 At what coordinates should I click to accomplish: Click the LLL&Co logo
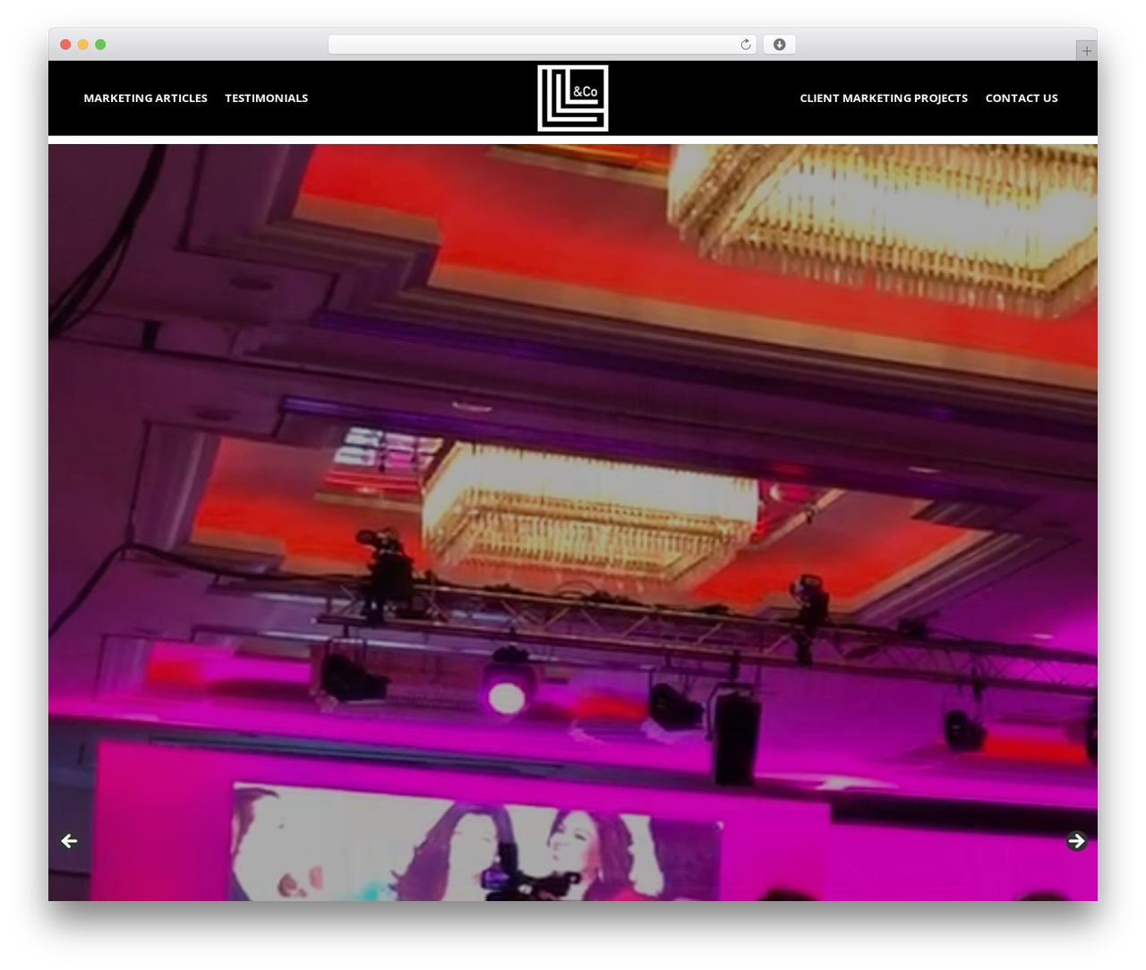click(573, 98)
